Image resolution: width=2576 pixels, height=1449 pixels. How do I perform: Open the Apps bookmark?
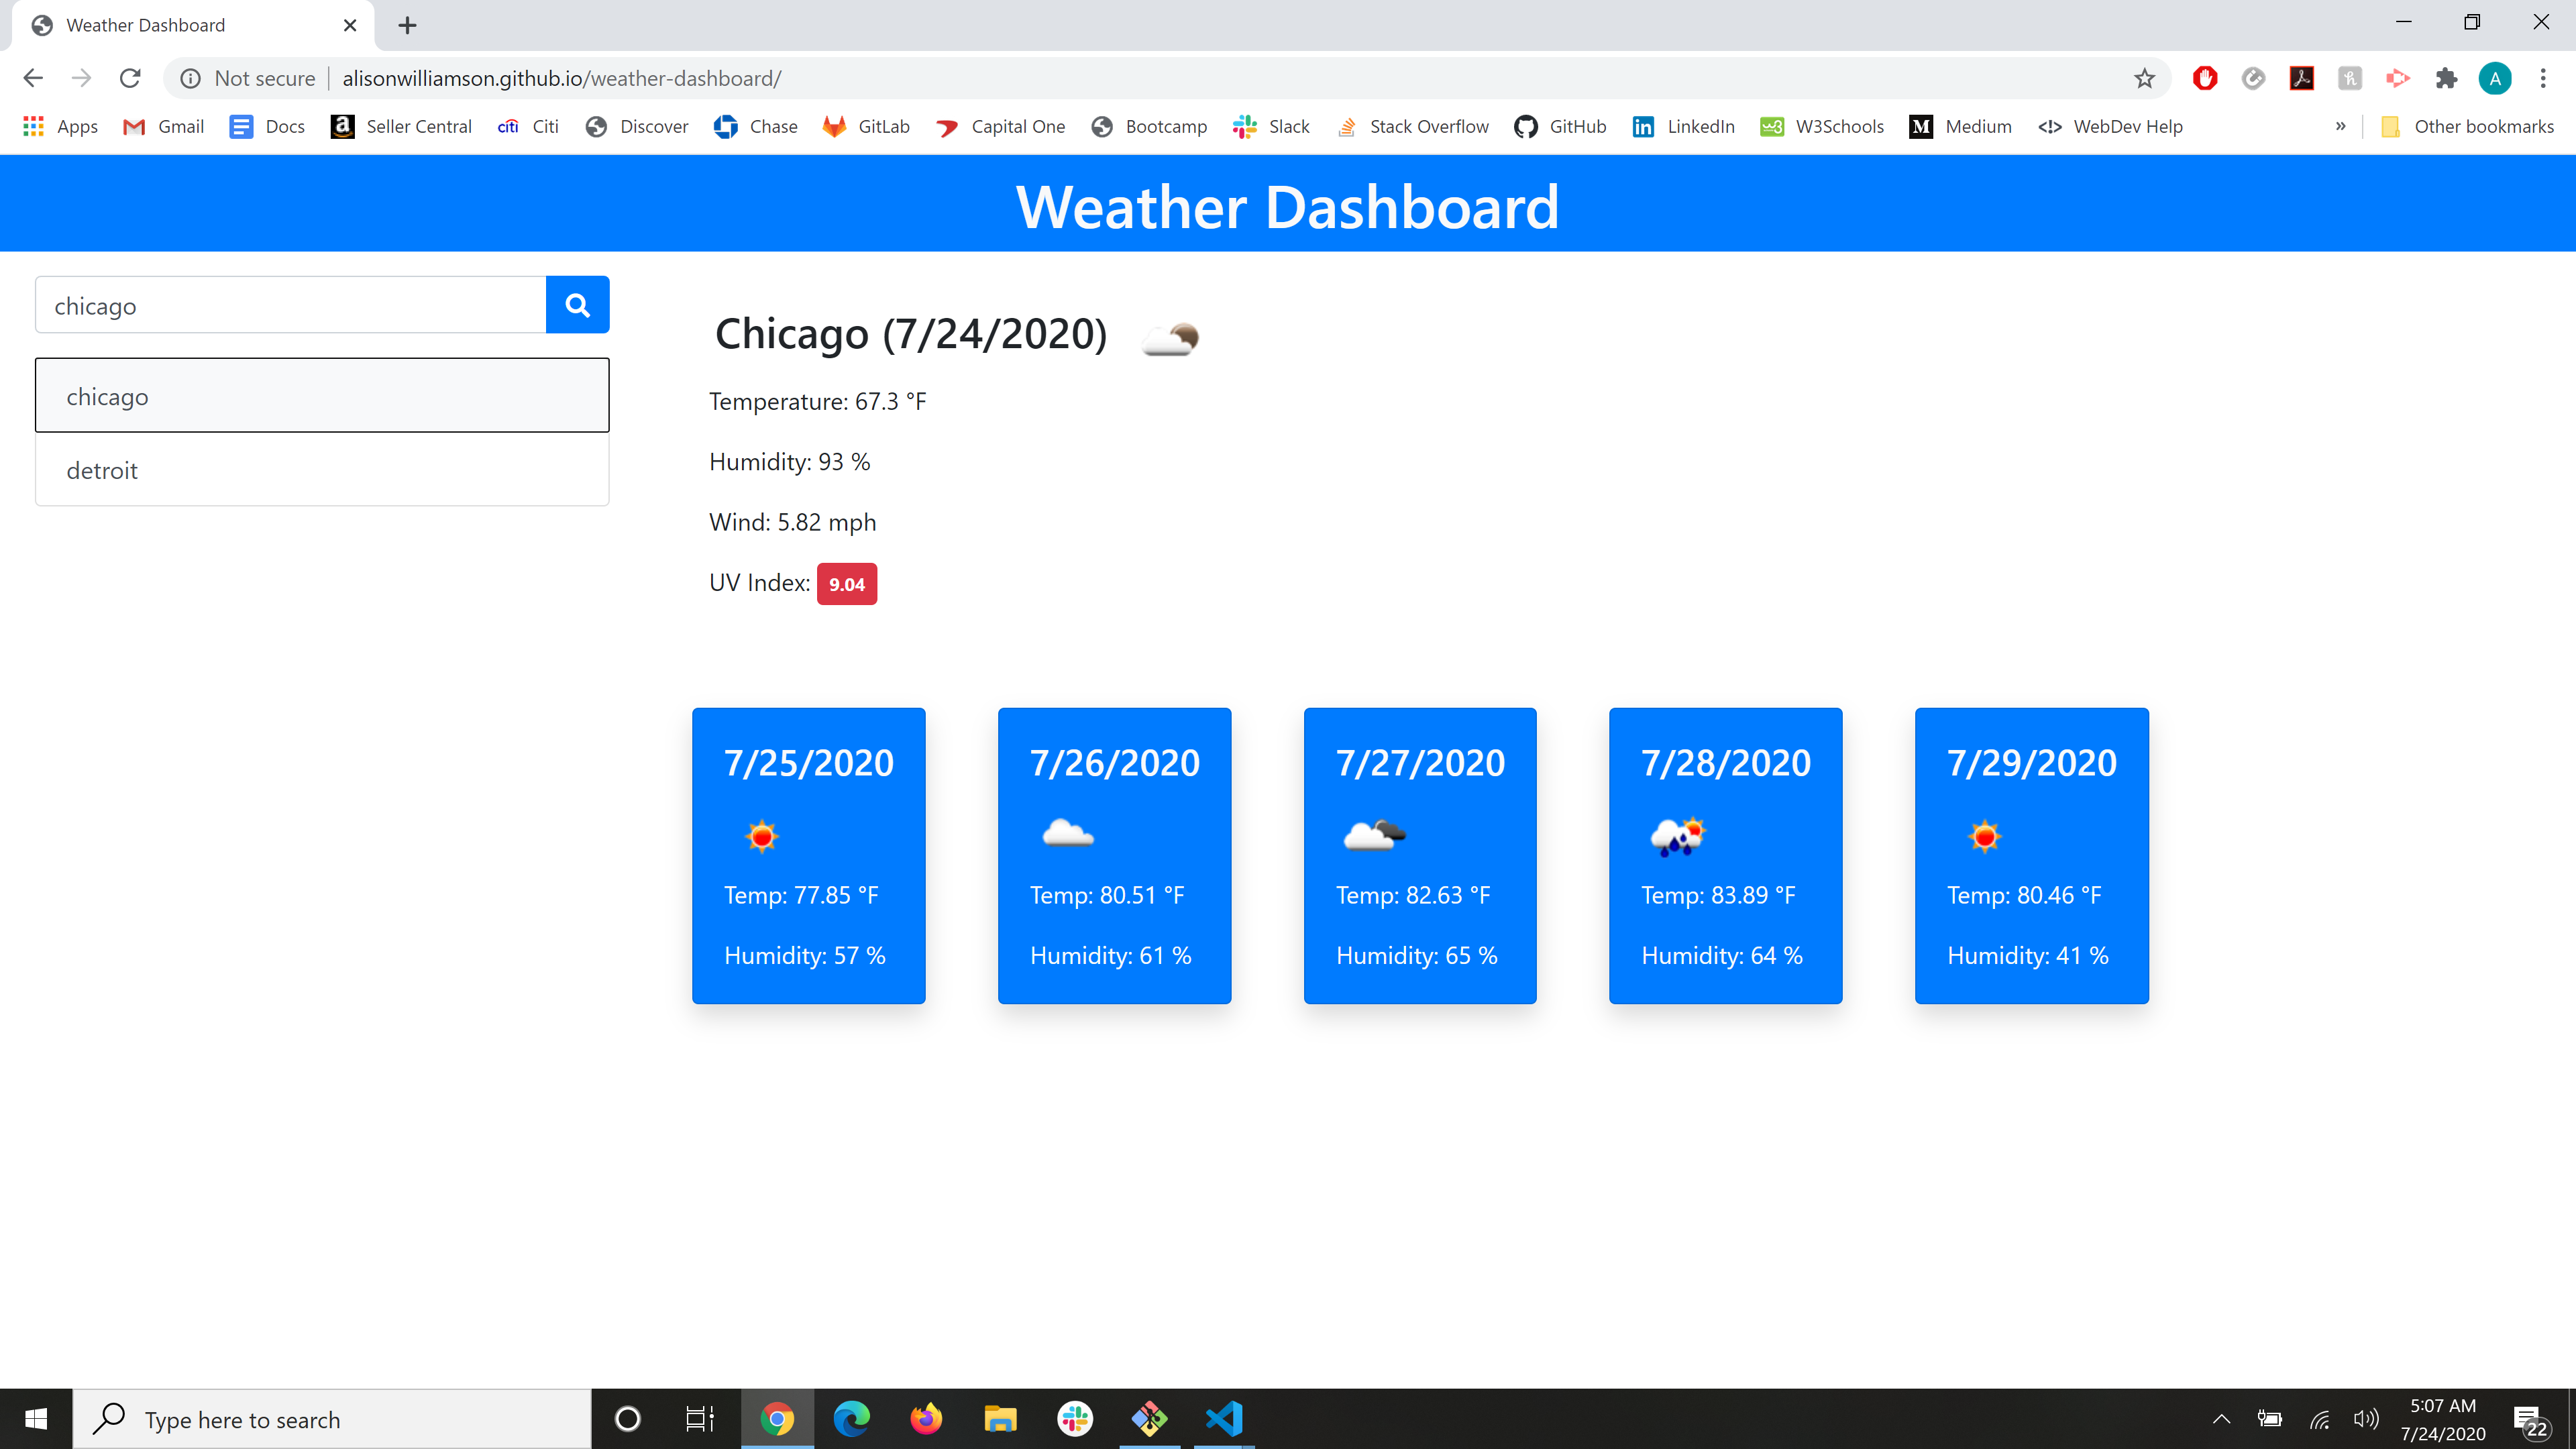(x=61, y=126)
